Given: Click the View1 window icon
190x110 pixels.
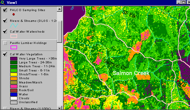Looking at the screenshot, I should pos(2,2).
